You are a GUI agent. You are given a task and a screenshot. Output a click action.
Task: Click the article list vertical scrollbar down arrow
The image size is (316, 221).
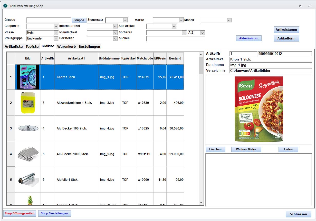point(201,203)
